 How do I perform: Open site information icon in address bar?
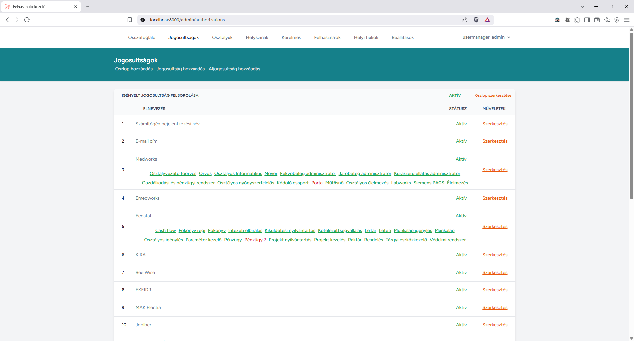[x=143, y=20]
